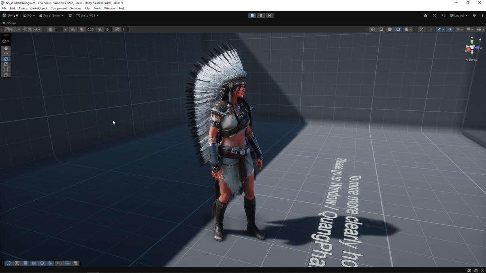Open the scene camera settings dropdown
Viewport: 486px width, 273px height.
click(x=470, y=29)
